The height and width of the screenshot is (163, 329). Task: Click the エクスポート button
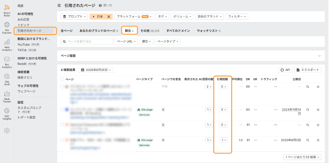point(308,70)
